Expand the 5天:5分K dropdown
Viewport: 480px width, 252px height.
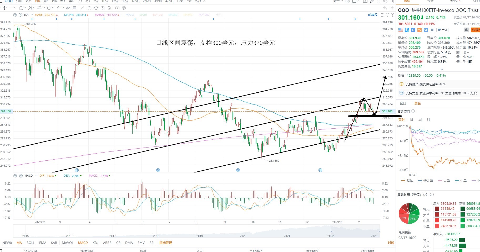pyautogui.click(x=195, y=1)
